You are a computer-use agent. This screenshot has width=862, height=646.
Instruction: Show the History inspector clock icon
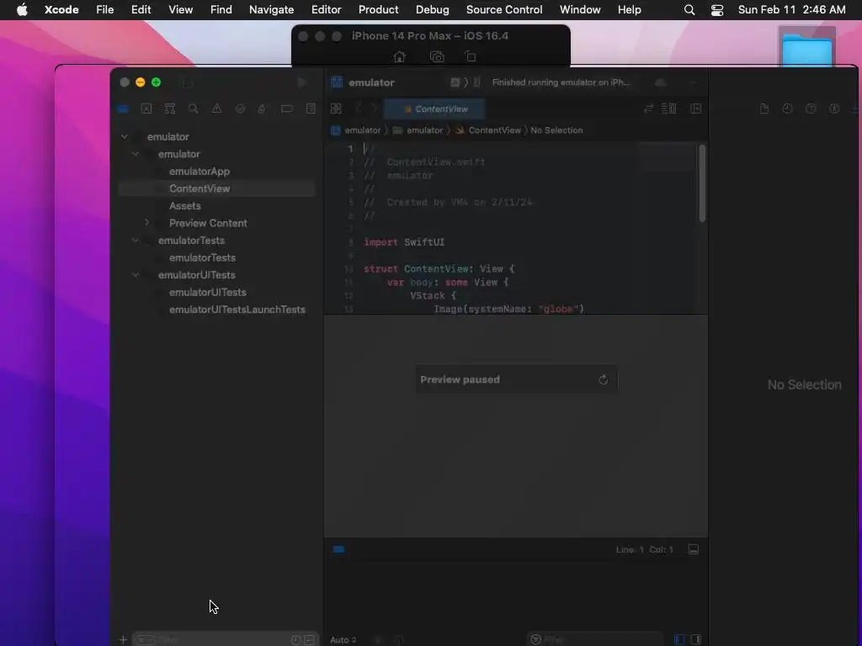point(787,109)
